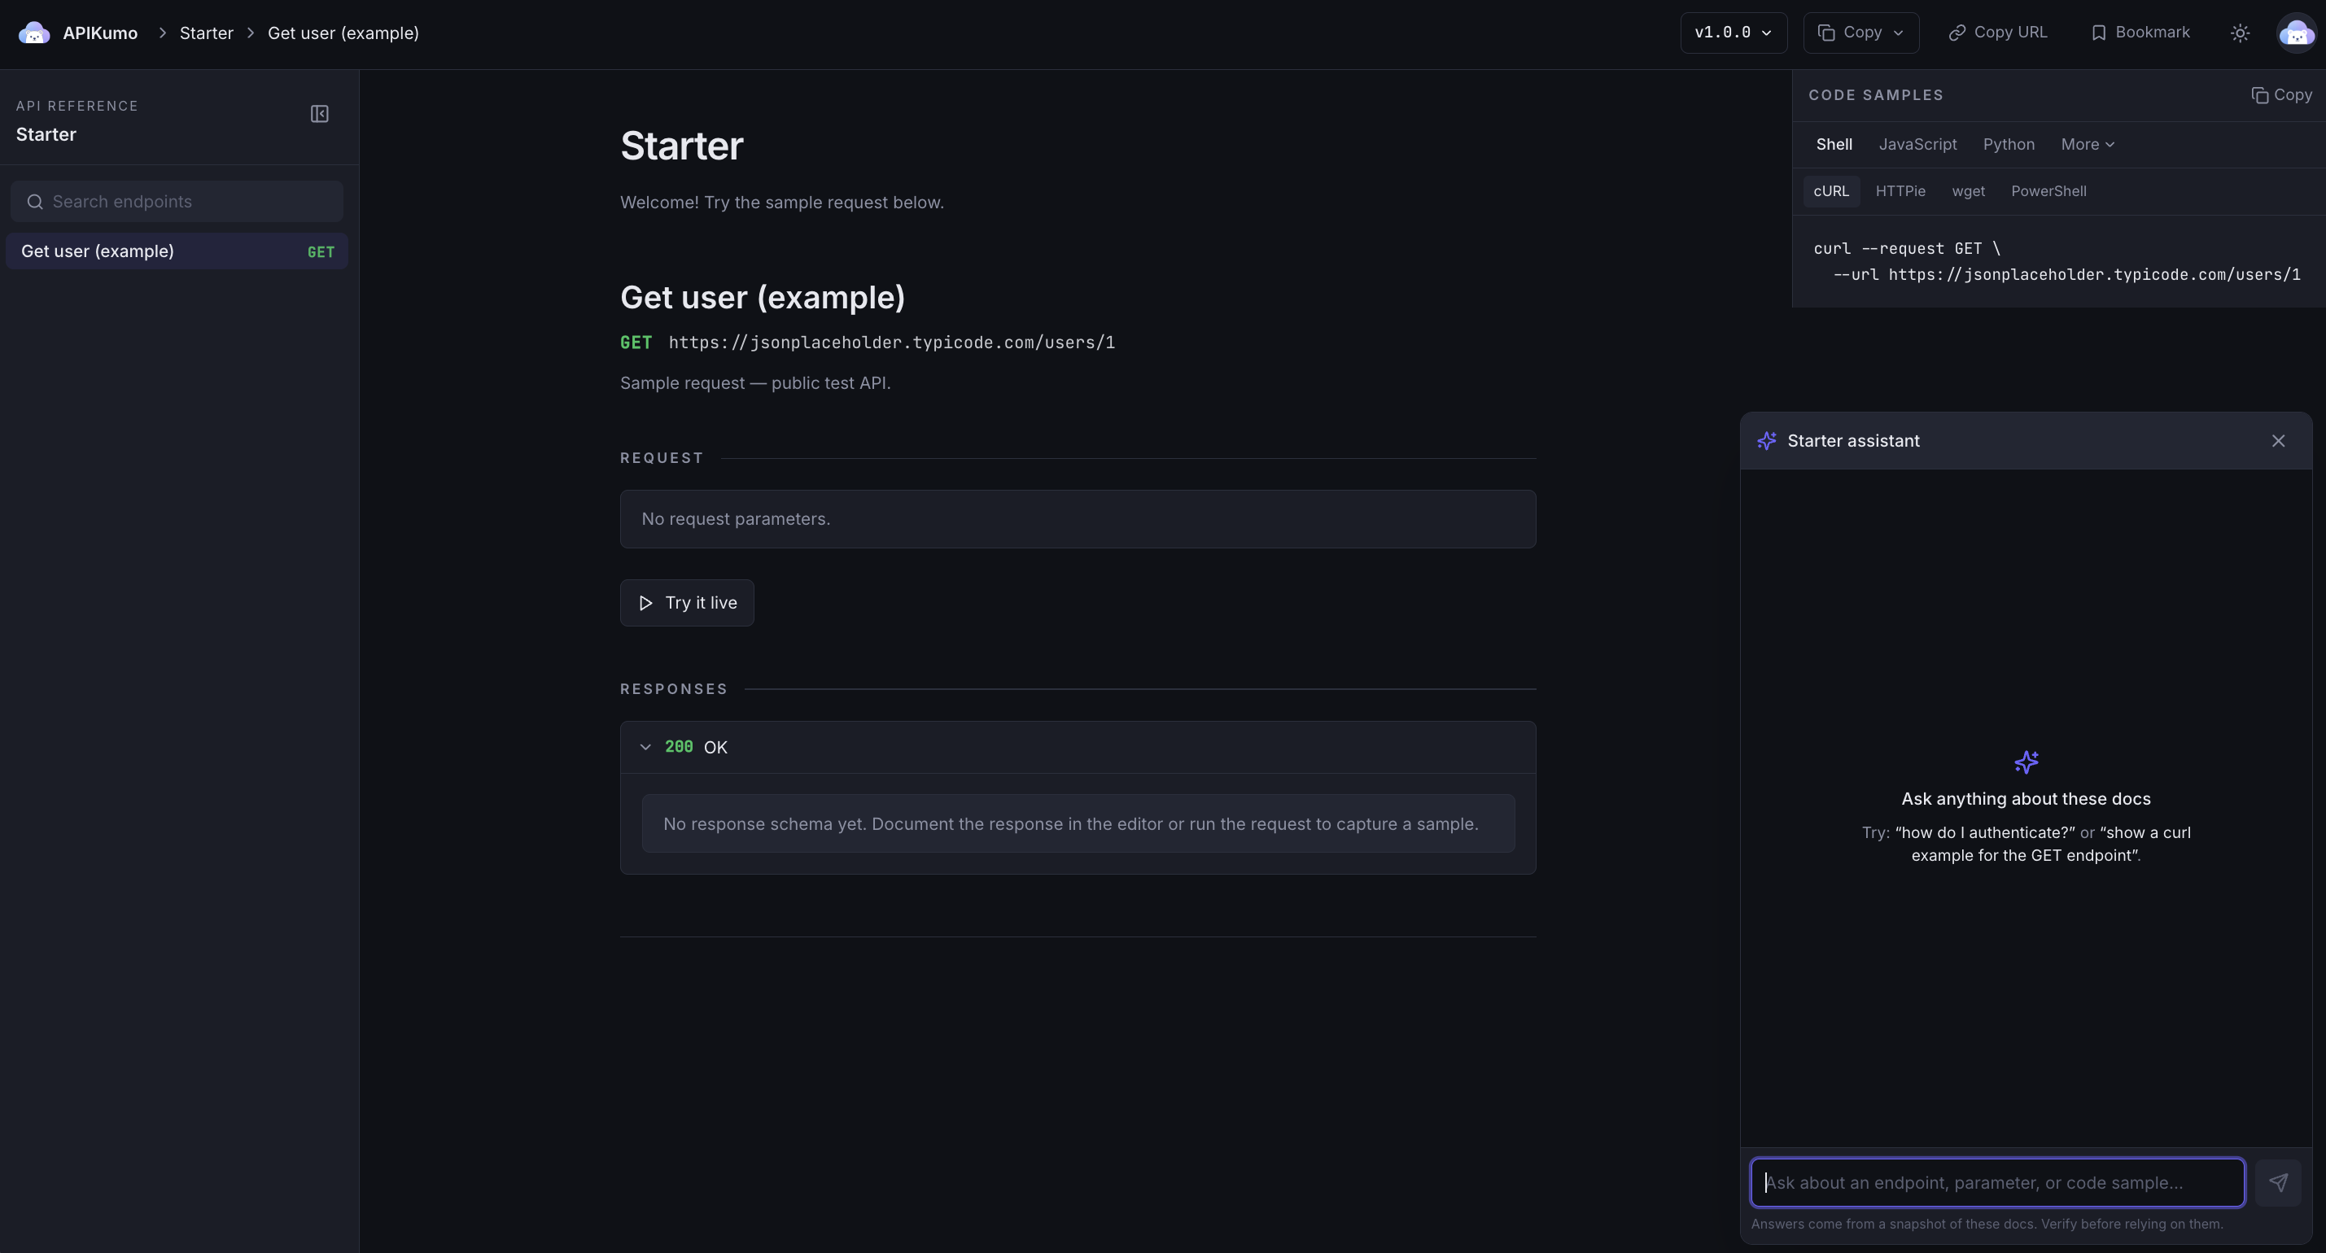This screenshot has width=2326, height=1253.
Task: Click the Starter page title heading
Action: click(682, 146)
